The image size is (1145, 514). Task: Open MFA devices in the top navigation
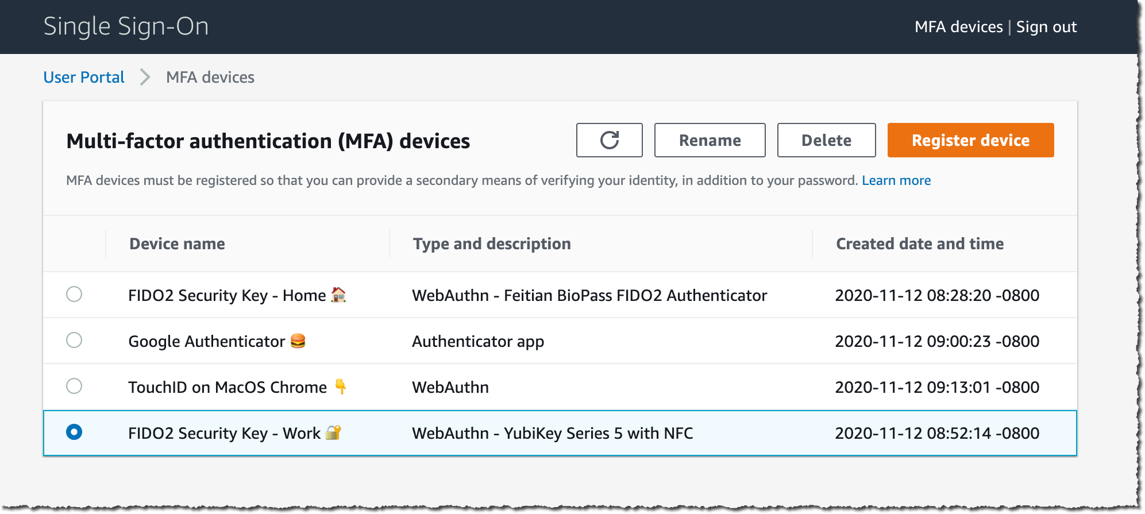[958, 27]
